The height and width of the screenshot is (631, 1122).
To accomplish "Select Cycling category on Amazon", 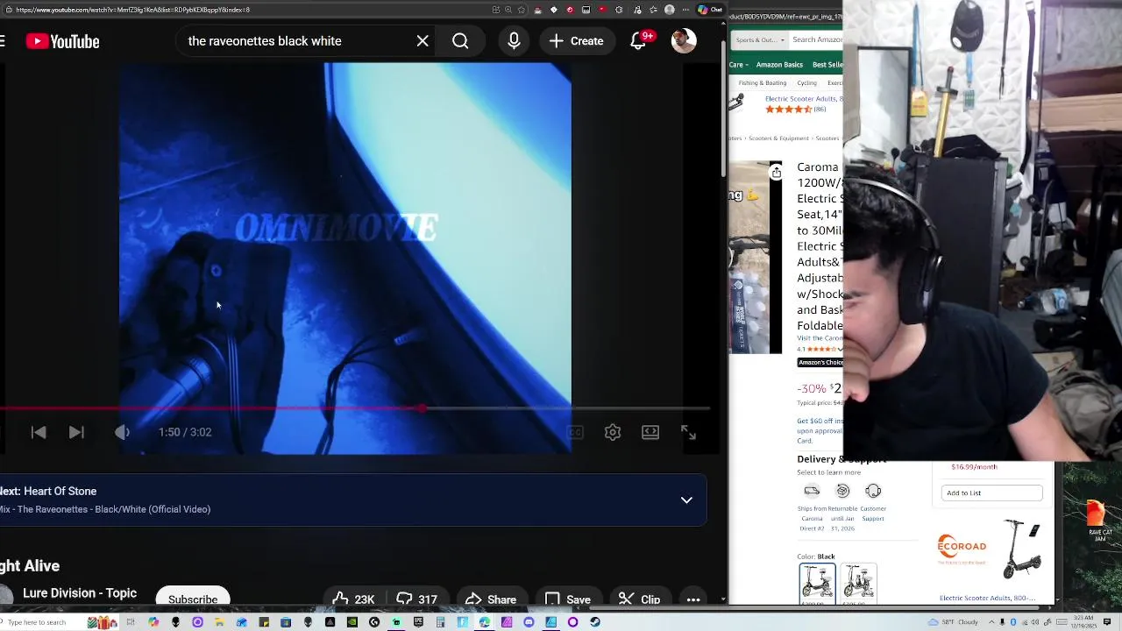I will coord(806,83).
